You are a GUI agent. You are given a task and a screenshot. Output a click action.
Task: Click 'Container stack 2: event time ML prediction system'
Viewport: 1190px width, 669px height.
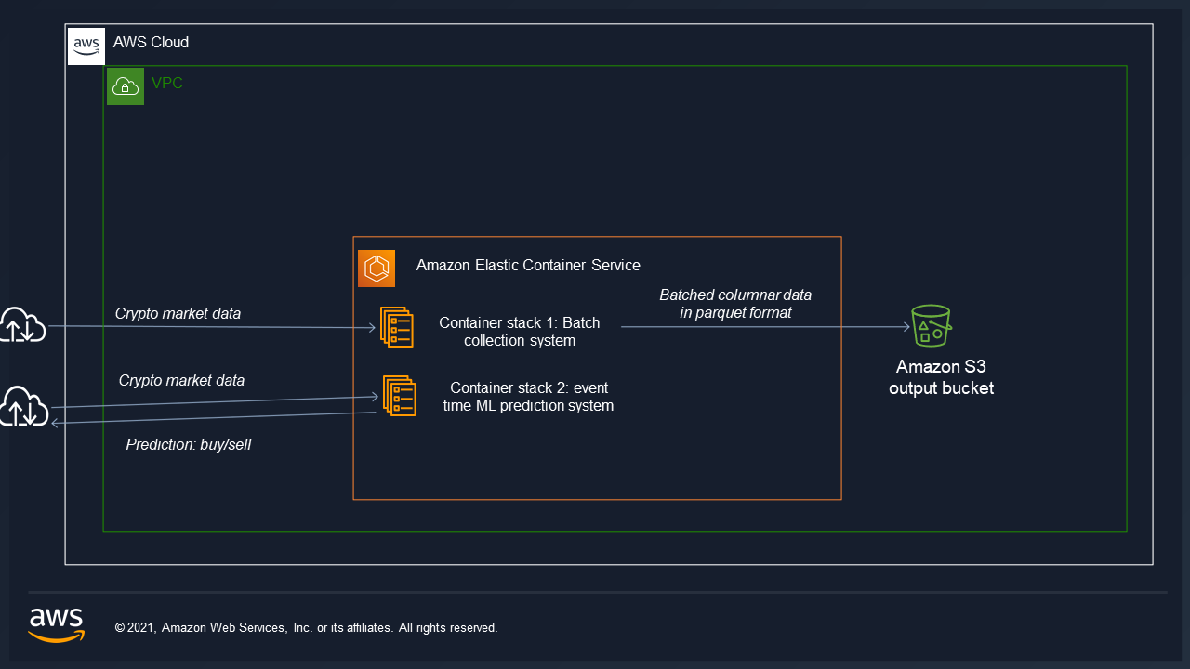(528, 397)
